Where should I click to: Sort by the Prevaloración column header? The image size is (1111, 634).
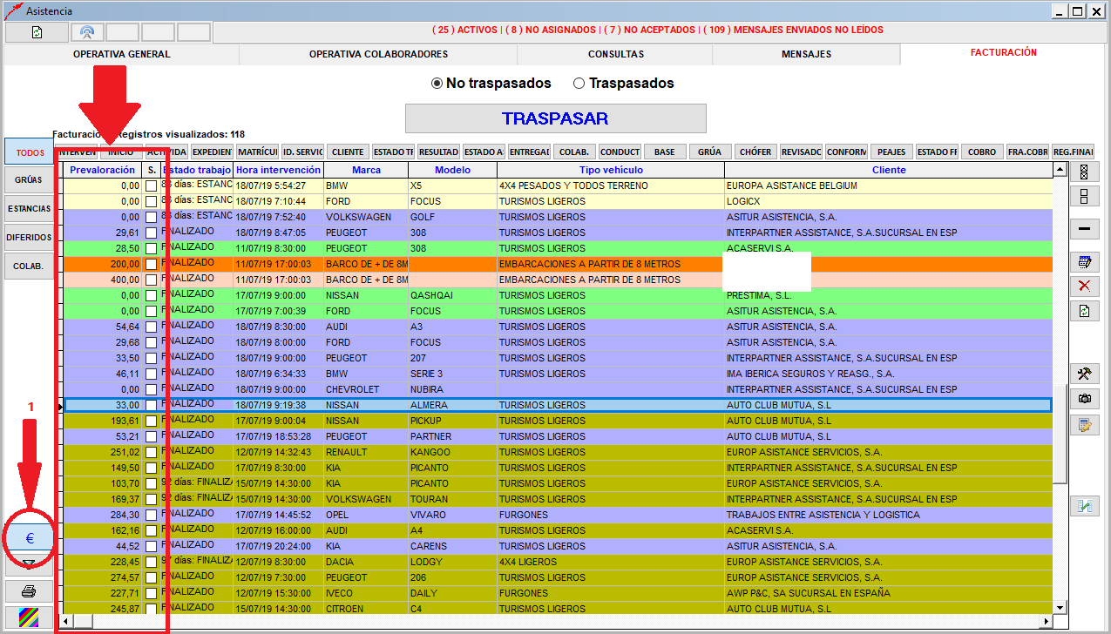point(103,170)
